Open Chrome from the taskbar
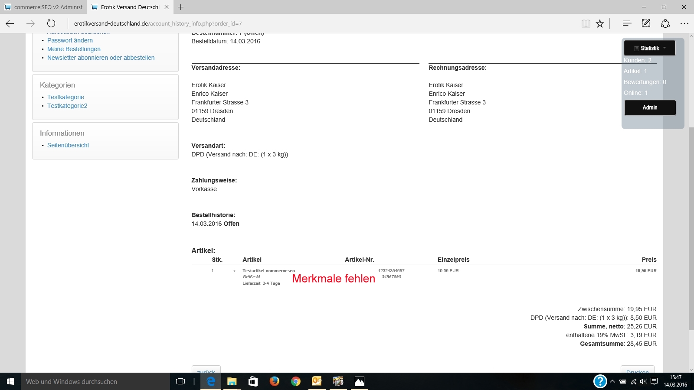This screenshot has height=390, width=694. (296, 381)
